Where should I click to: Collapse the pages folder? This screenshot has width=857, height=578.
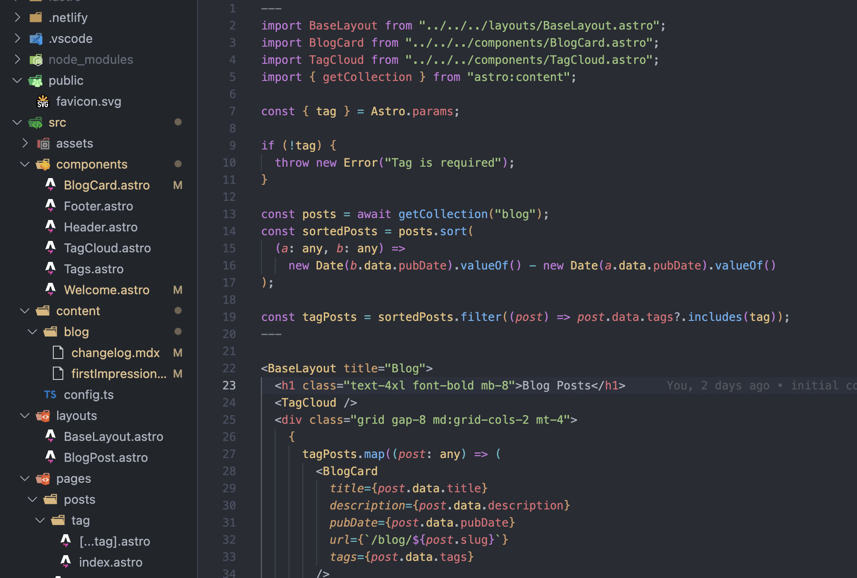point(25,478)
